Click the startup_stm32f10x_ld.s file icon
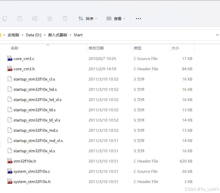Screen dimensions: 220x193 click(x=10, y=110)
